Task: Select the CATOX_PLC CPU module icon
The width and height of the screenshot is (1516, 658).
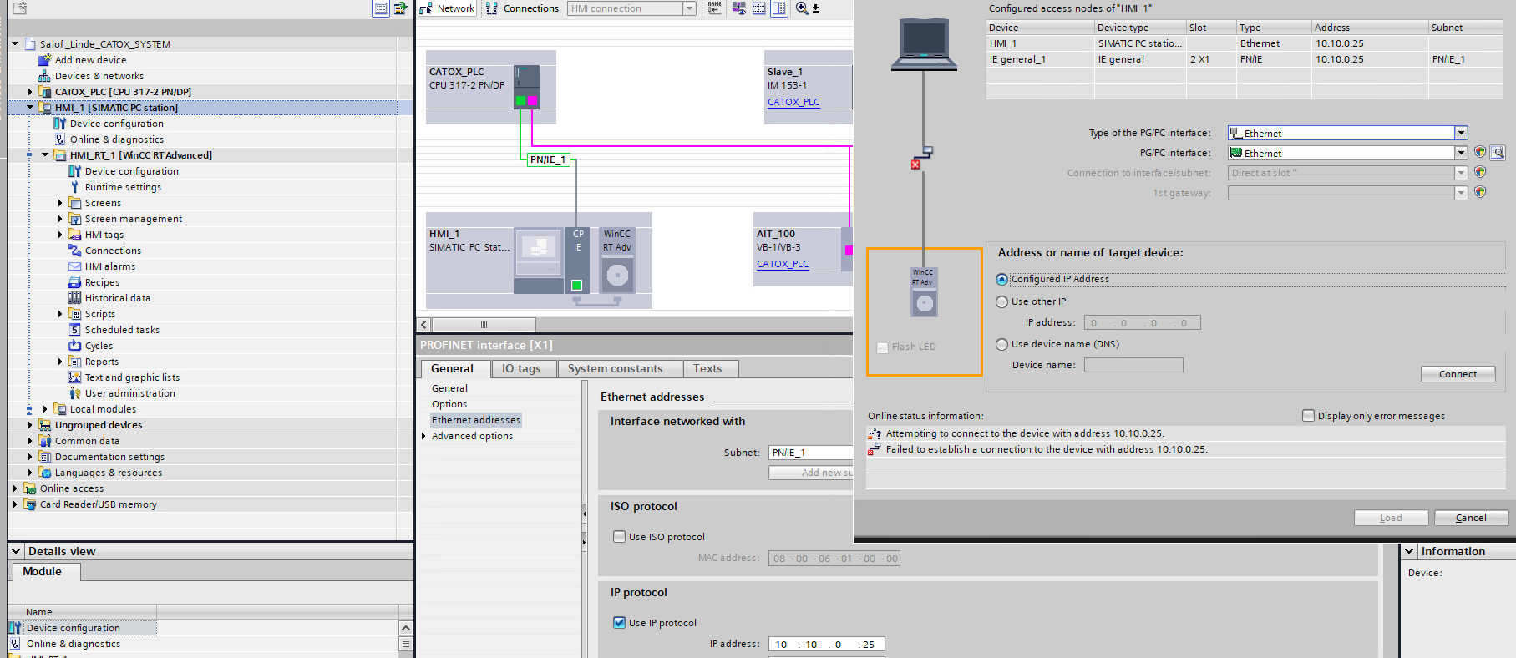Action: [526, 88]
